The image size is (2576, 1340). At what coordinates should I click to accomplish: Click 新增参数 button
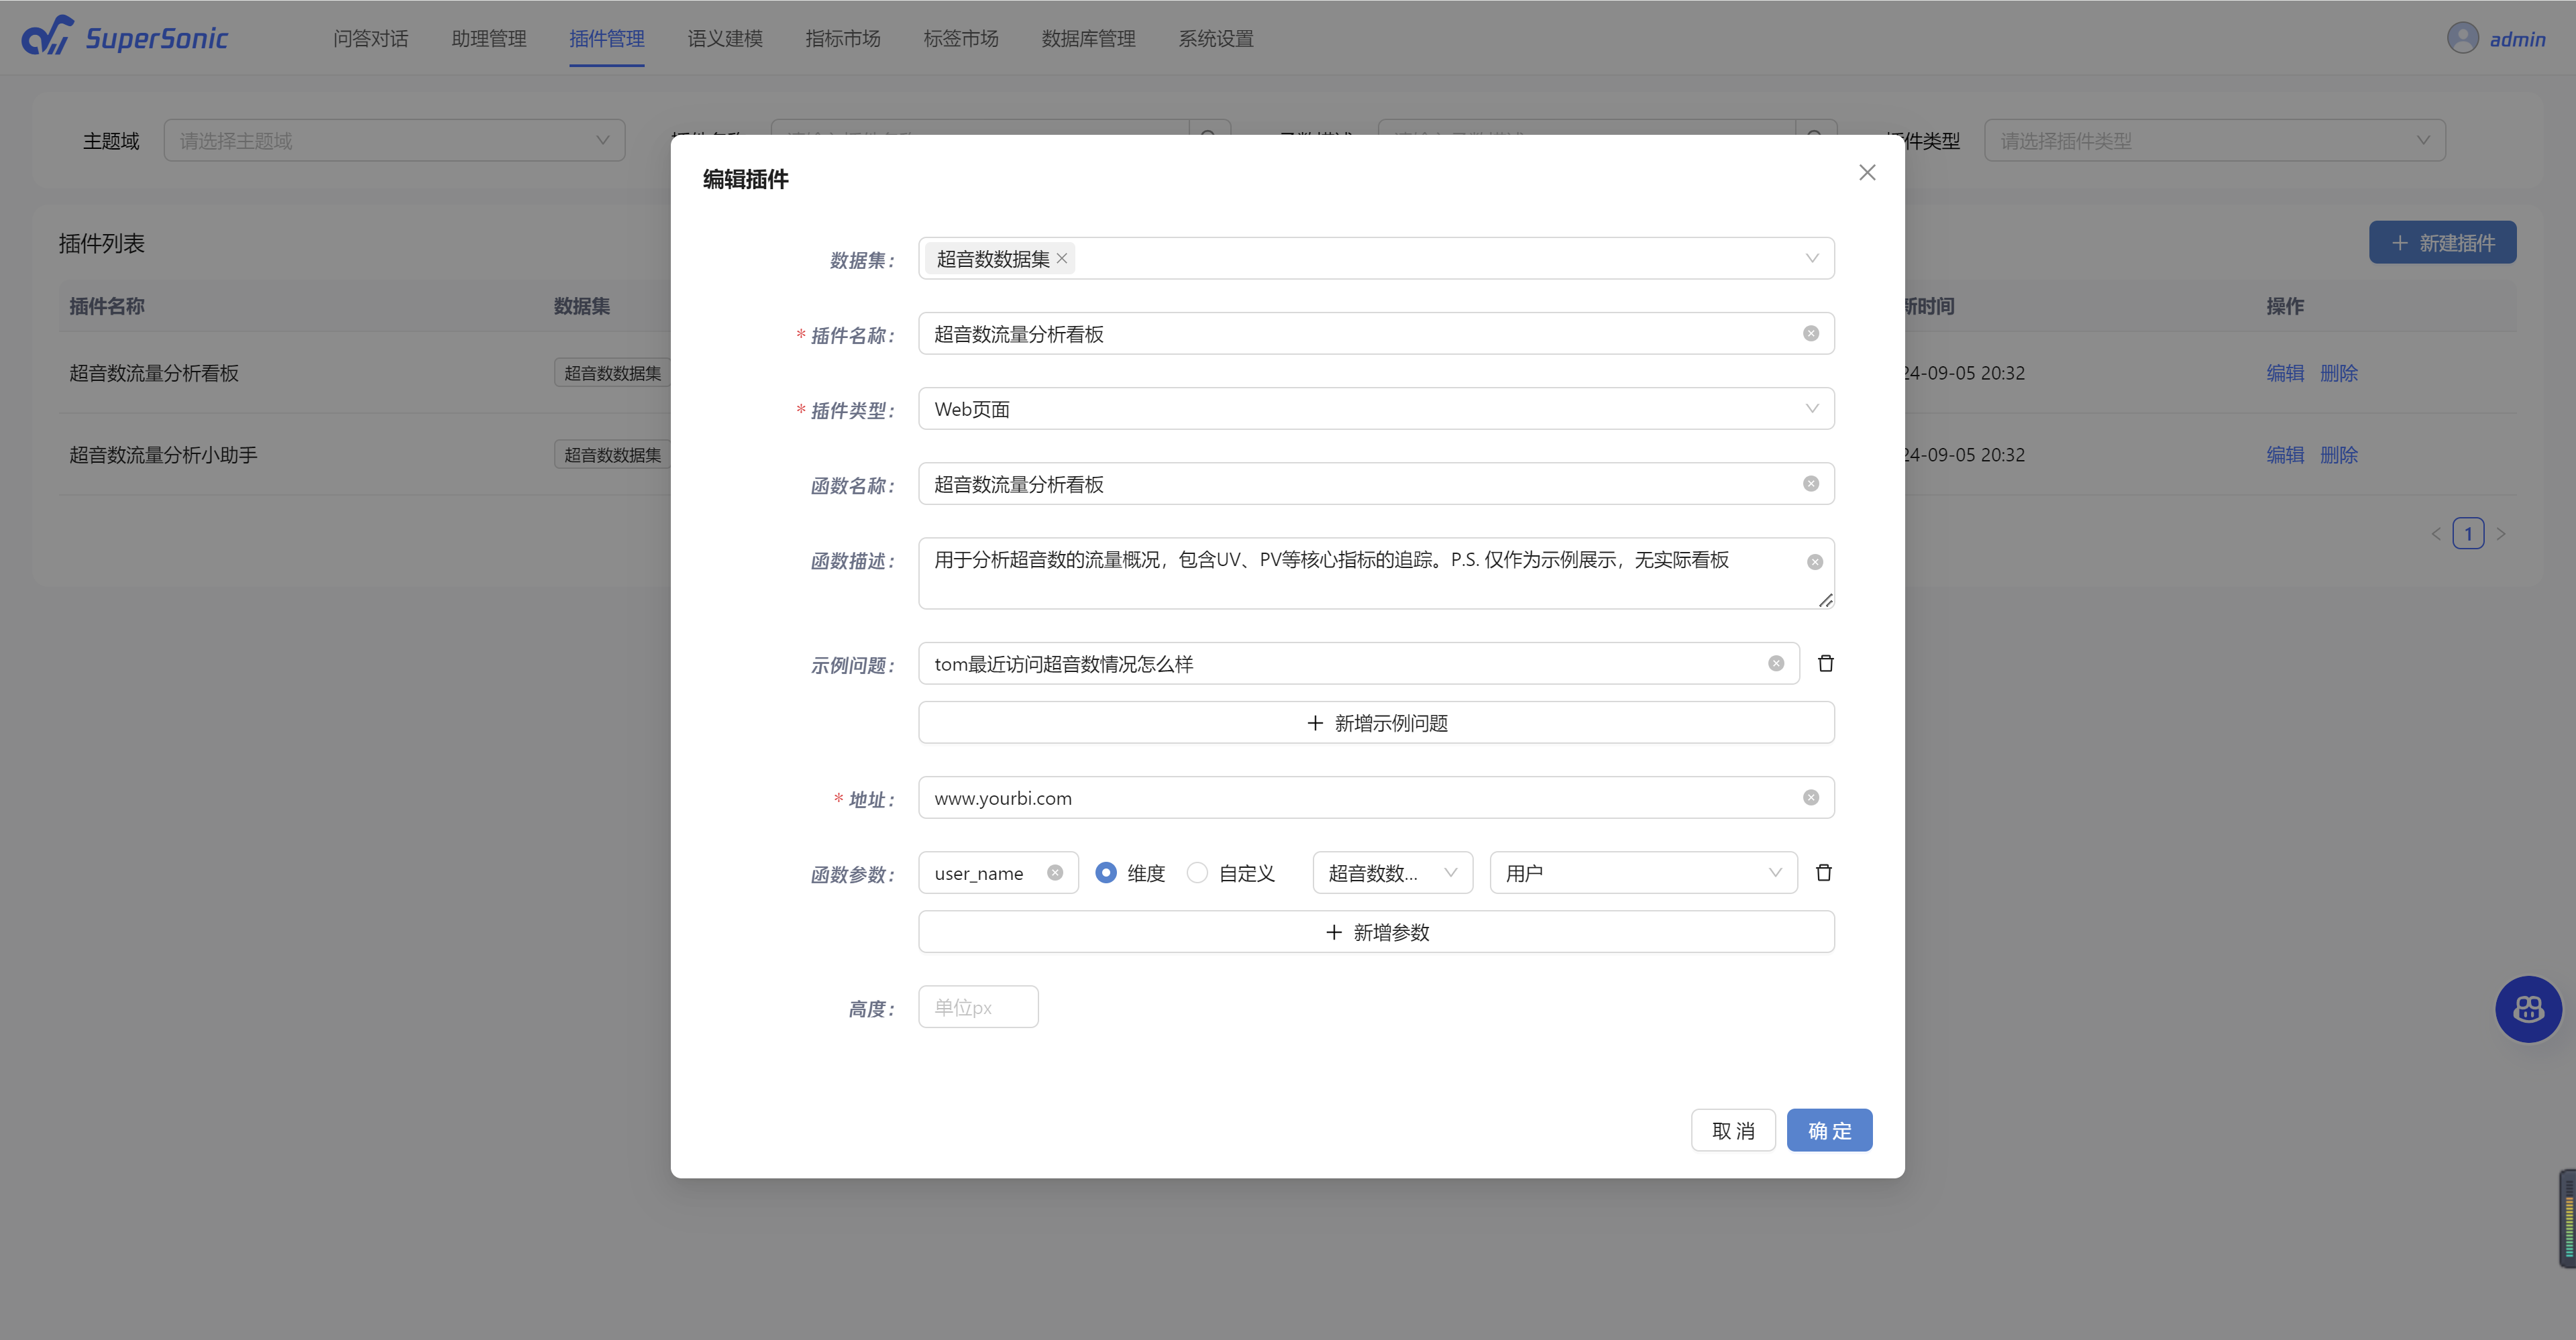coord(1375,932)
